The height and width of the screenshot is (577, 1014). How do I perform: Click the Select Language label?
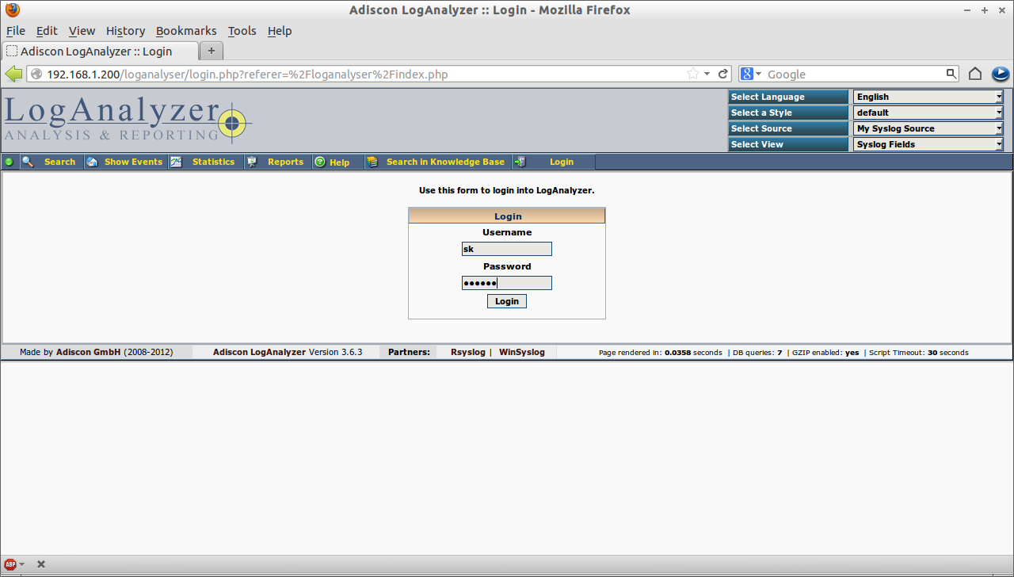(788, 97)
